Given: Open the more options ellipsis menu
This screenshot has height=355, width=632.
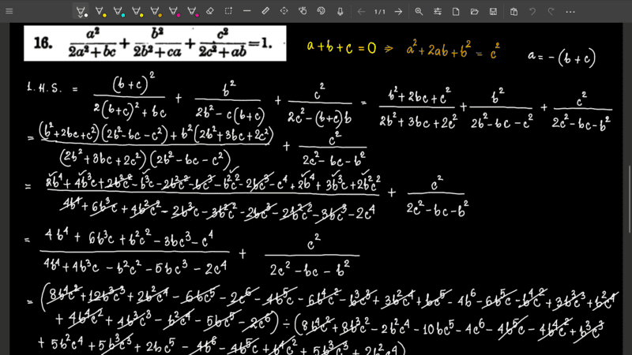Looking at the screenshot, I should [x=570, y=12].
